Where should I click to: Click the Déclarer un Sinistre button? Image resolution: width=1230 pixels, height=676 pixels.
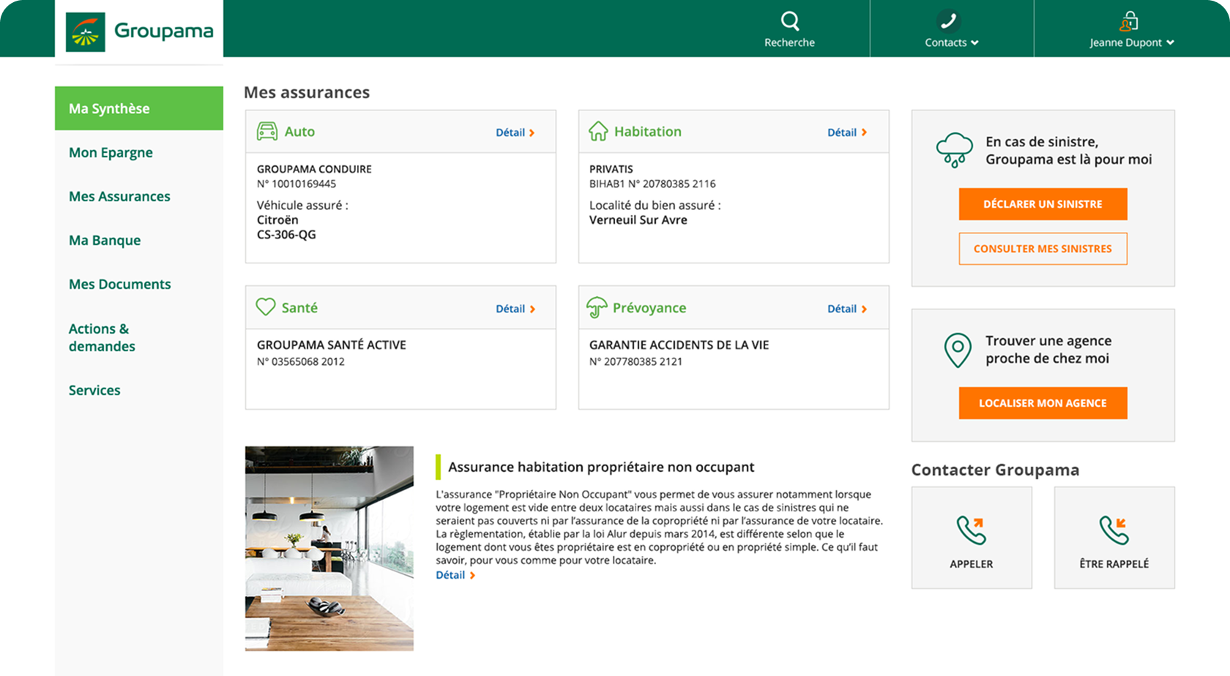[1043, 204]
